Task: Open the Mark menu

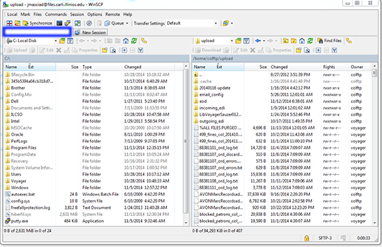Action: pyautogui.click(x=25, y=14)
